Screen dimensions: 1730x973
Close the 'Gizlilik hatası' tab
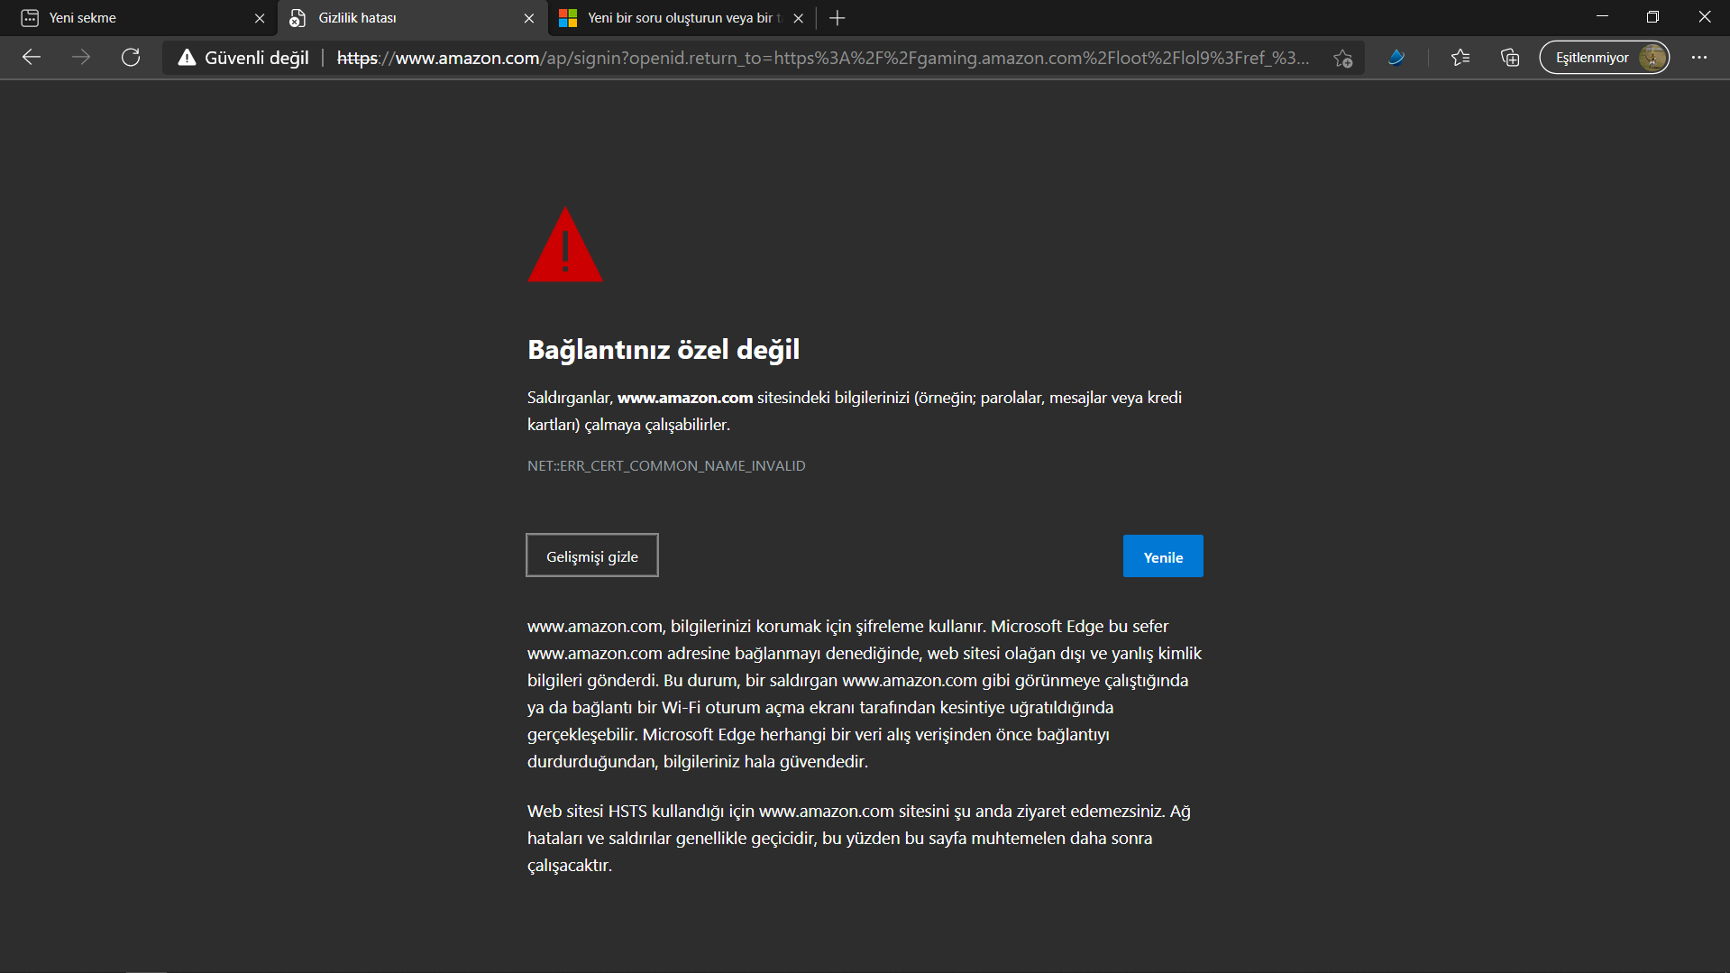529,18
